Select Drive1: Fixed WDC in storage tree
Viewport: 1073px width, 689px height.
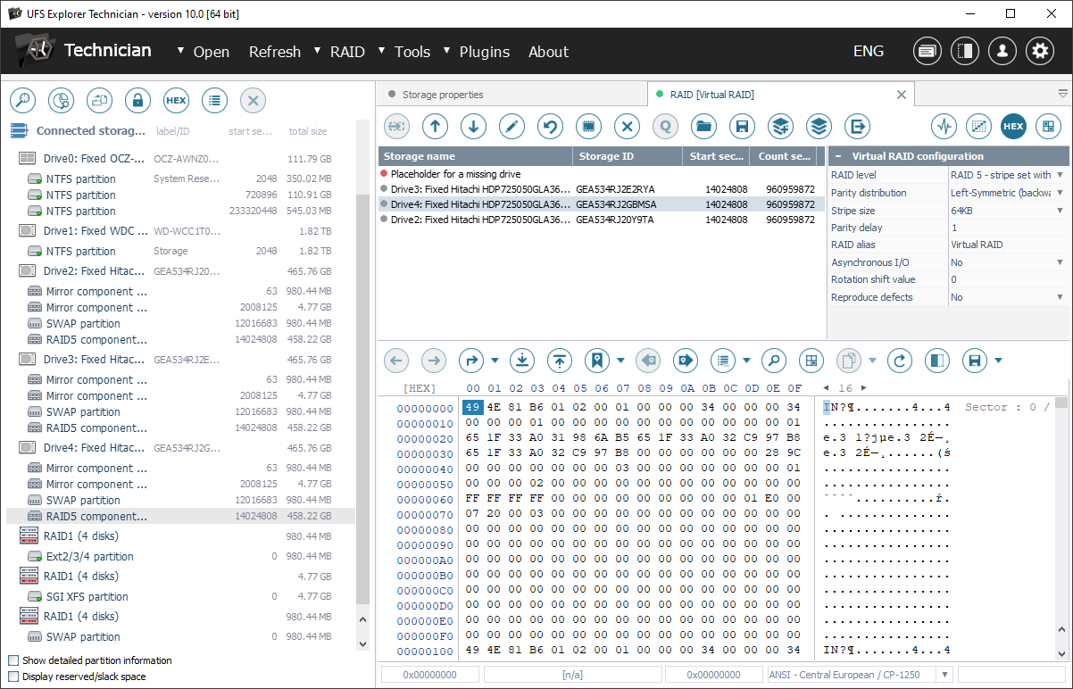(x=94, y=231)
